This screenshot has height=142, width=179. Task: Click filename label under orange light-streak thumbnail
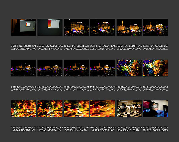(103, 129)
